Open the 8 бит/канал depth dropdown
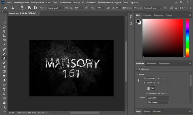 pos(158,102)
